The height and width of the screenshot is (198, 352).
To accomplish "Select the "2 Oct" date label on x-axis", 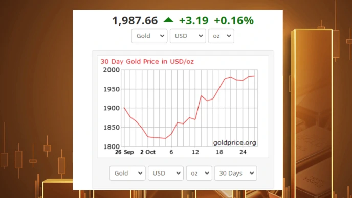I will coord(148,152).
